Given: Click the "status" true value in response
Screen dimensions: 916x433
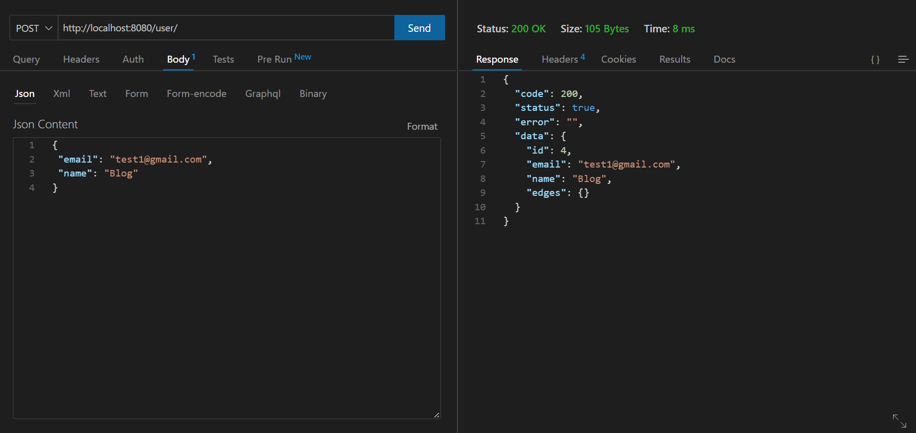Looking at the screenshot, I should click(x=583, y=107).
